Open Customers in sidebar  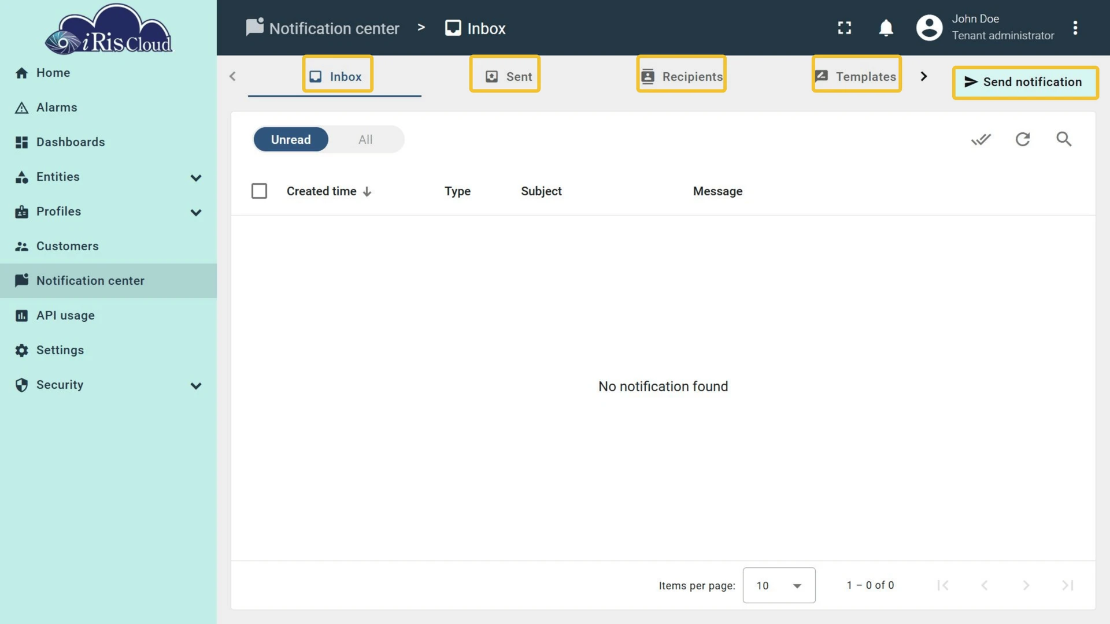pyautogui.click(x=108, y=246)
